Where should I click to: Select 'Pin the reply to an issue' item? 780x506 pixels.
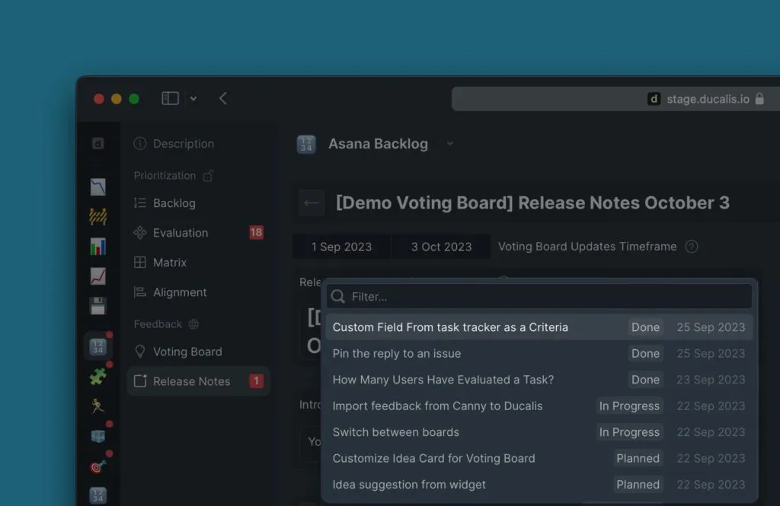pyautogui.click(x=396, y=353)
